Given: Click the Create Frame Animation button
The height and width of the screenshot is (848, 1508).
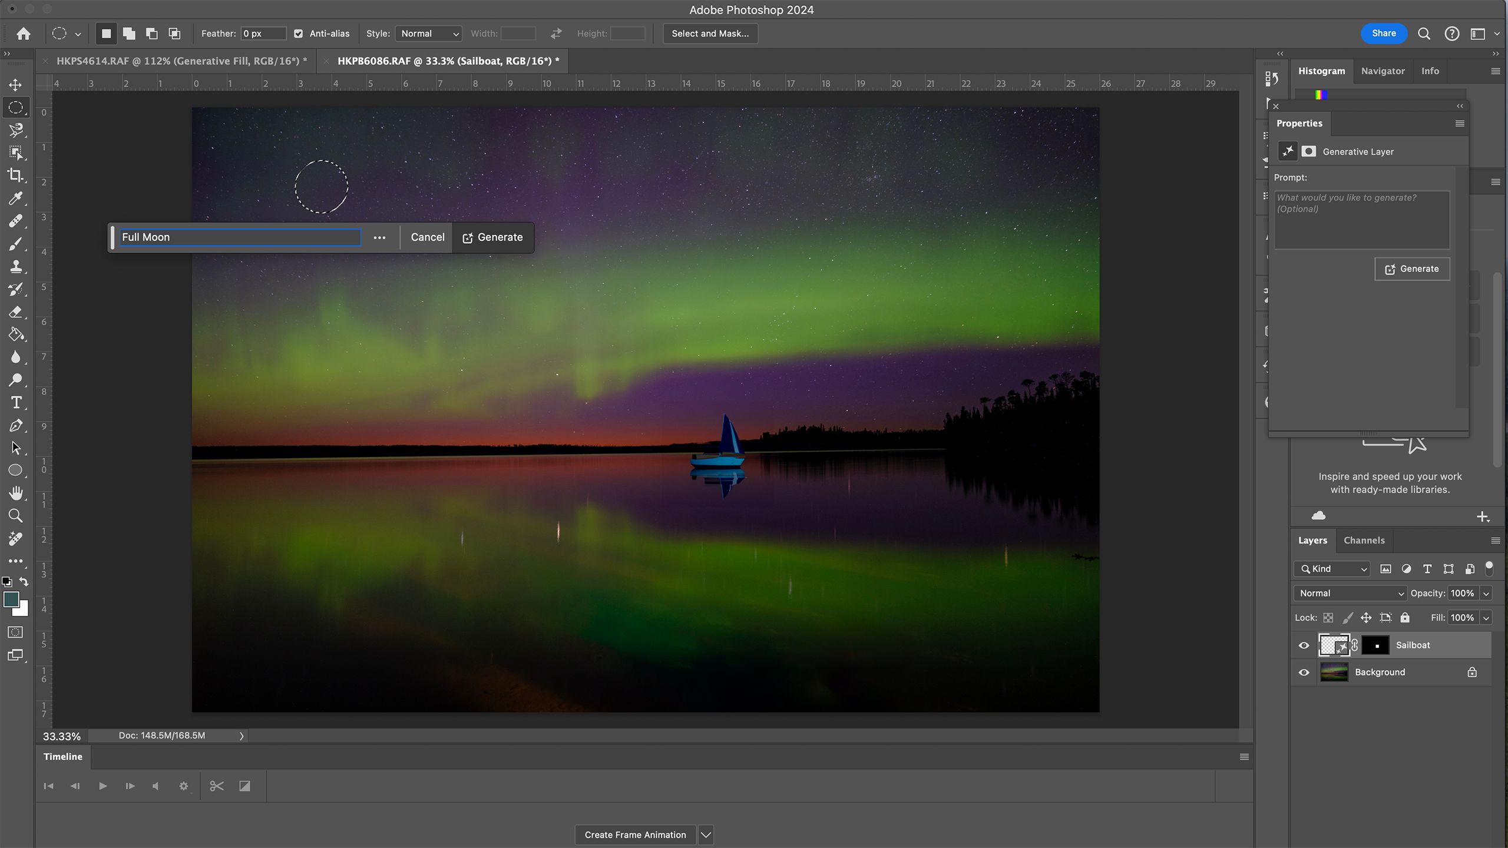Looking at the screenshot, I should coord(635,834).
